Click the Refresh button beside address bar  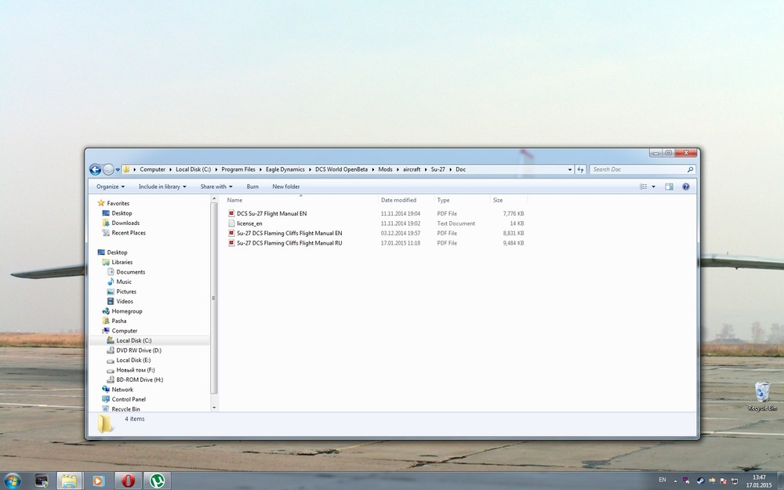pos(581,169)
